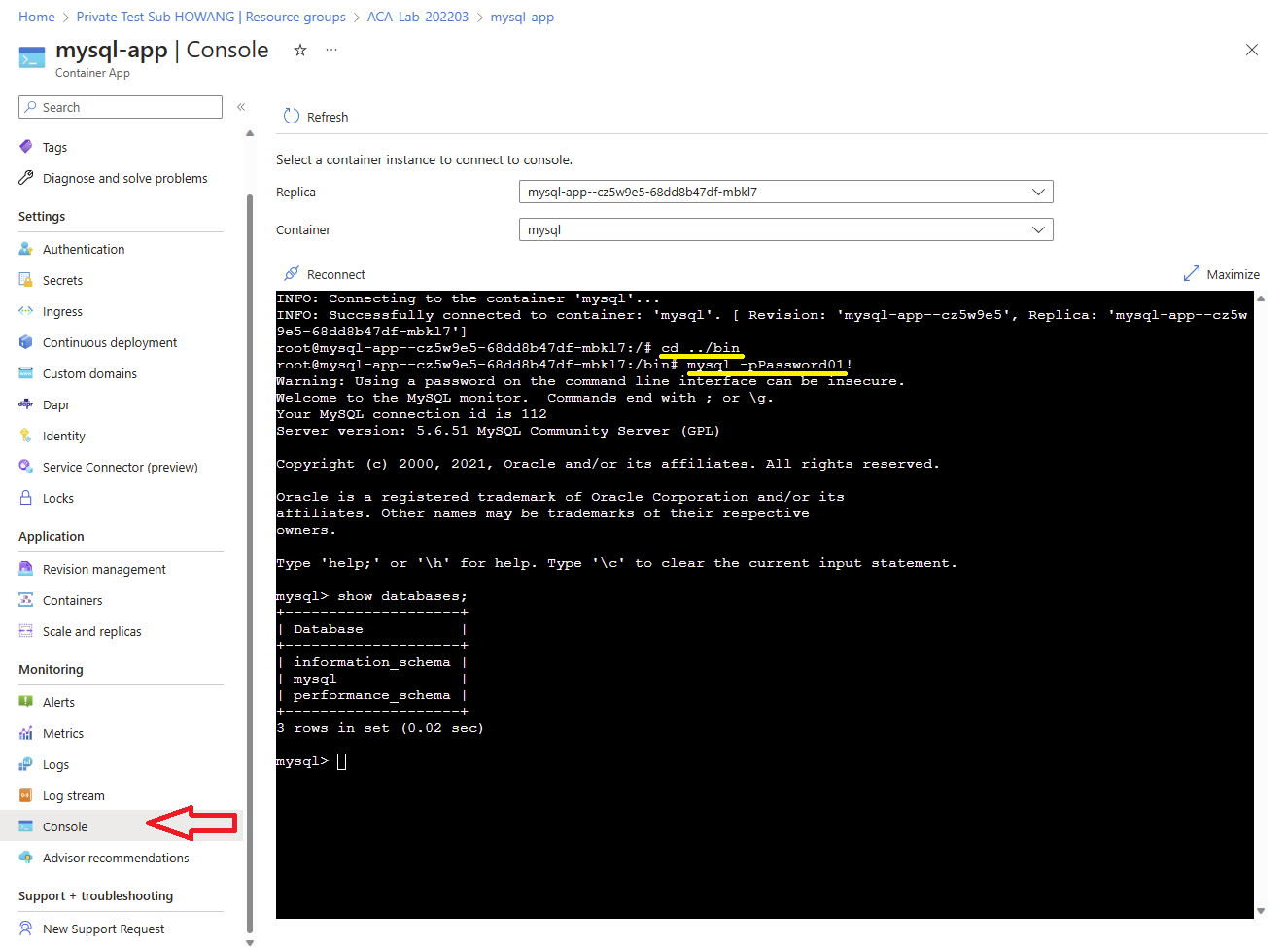The width and height of the screenshot is (1286, 947).
Task: Click the sidebar scrollbar up arrow
Action: tap(250, 133)
